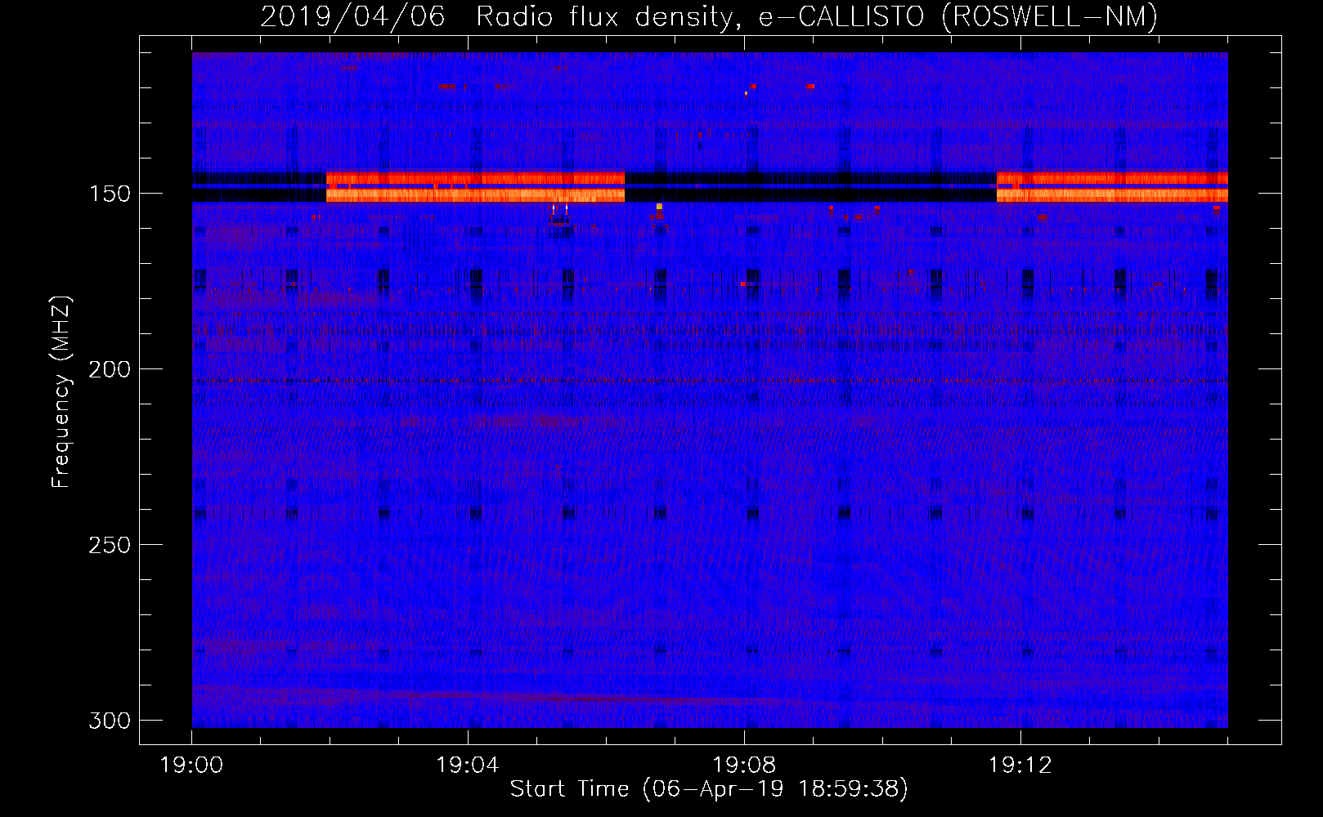Viewport: 1323px width, 817px height.
Task: Select the 19:04 time tick label
Action: [468, 766]
